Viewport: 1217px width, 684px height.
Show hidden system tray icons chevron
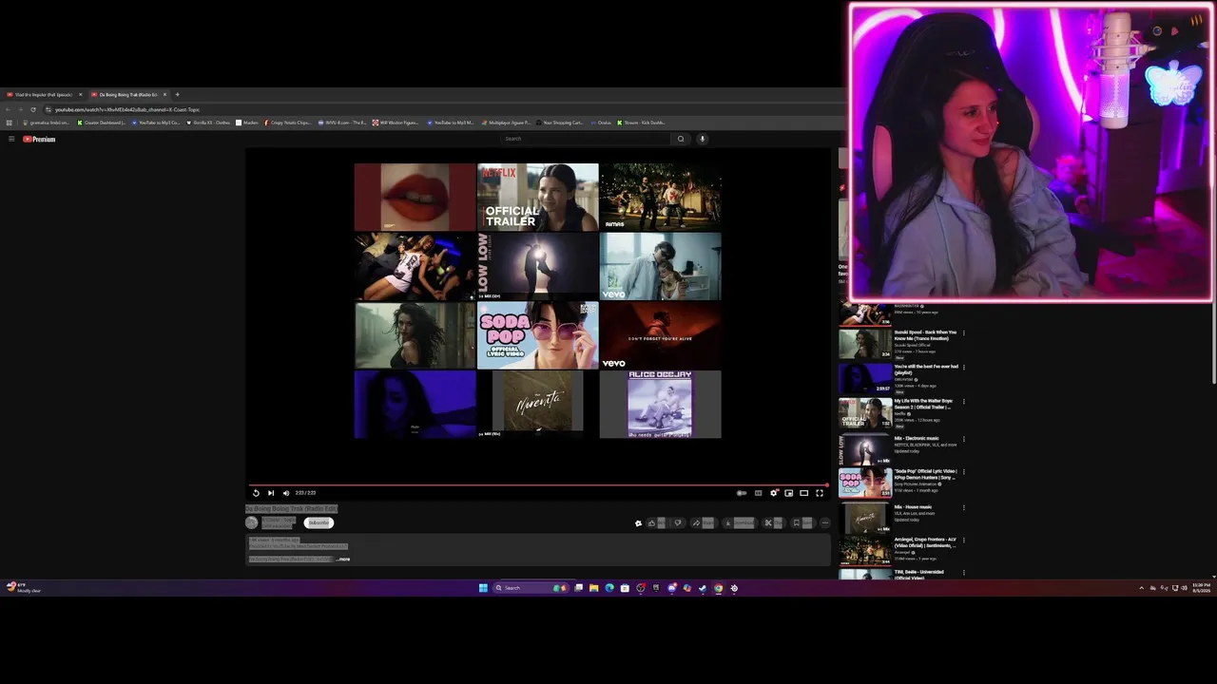[x=1141, y=588]
